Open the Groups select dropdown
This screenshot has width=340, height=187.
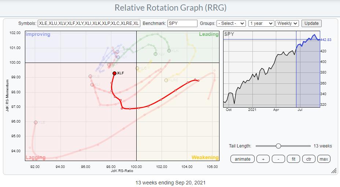point(231,23)
